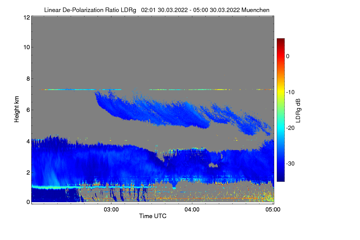Click the height tick label '2'

[x=28, y=172]
